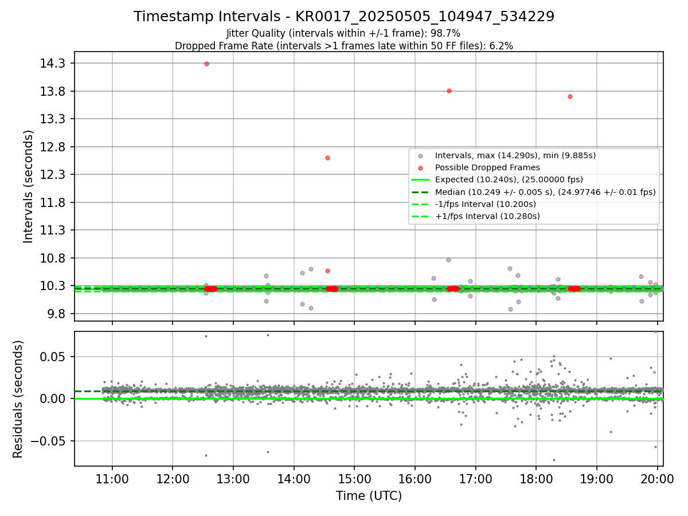Image resolution: width=688 pixels, height=516 pixels.
Task: Click the 13.3 y-axis tick label
Action: click(52, 119)
